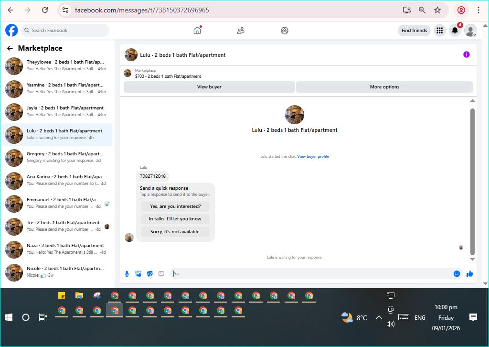Image resolution: width=489 pixels, height=347 pixels.
Task: Click the back arrow beside Marketplace
Action: (10, 48)
